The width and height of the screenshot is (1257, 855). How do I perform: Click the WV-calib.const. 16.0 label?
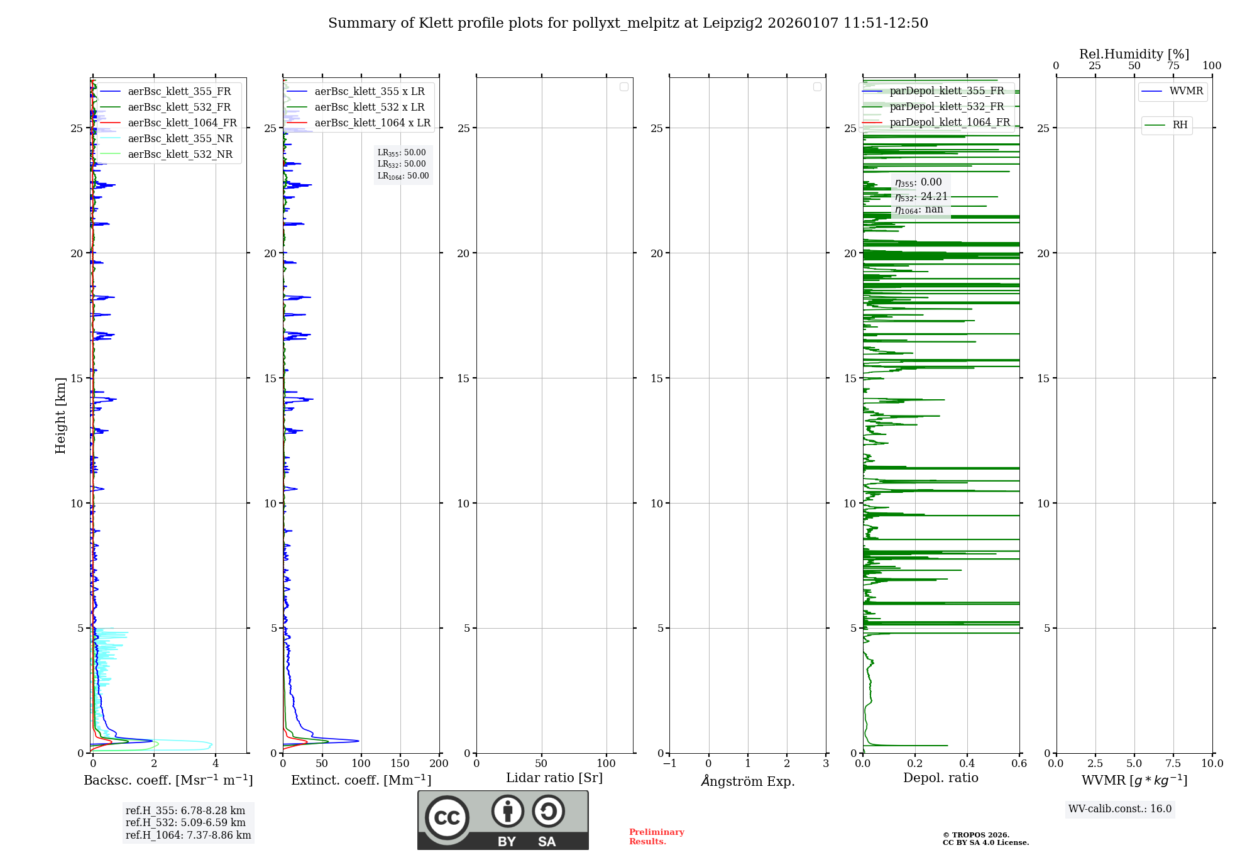[x=1119, y=809]
